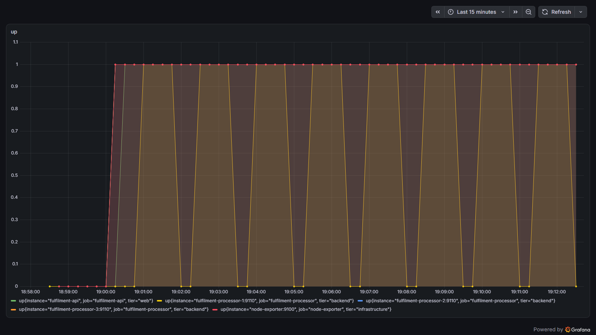Click the red node-exporter color swatch
This screenshot has height=335, width=596.
[x=215, y=309]
